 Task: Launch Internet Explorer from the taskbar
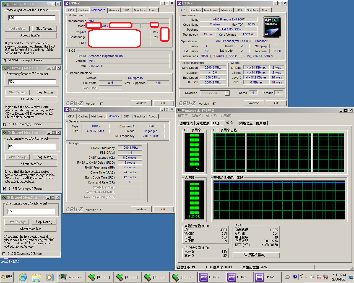tap(23, 277)
